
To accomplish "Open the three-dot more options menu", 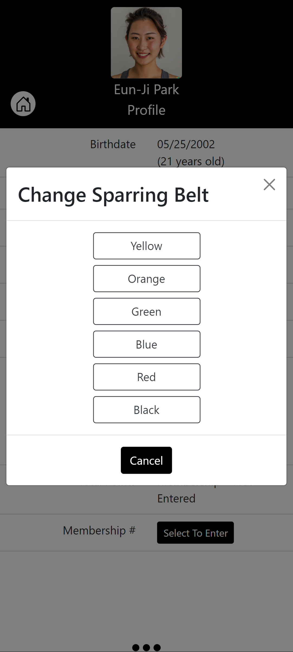I will coord(146,647).
